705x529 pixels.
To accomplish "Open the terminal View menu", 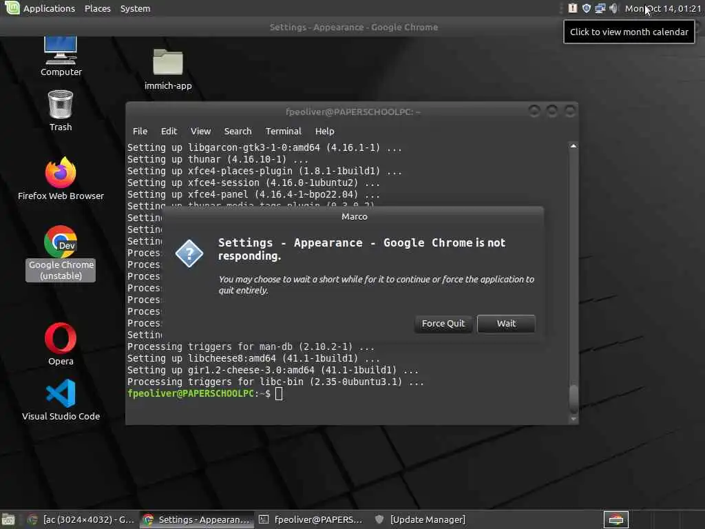I will coord(200,131).
